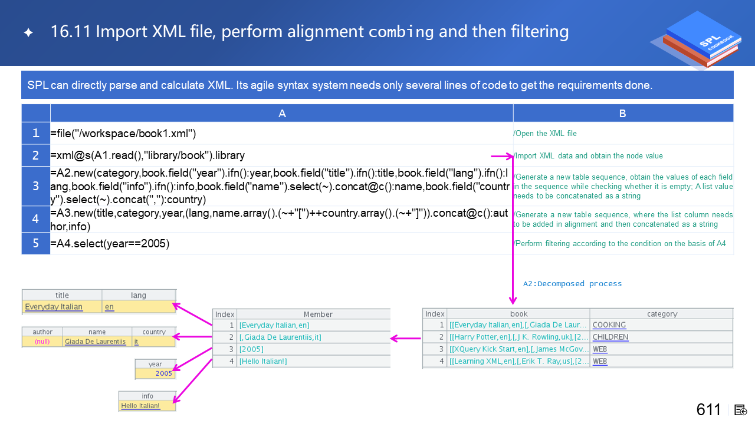Click the Hello Italian! info link

click(x=140, y=406)
